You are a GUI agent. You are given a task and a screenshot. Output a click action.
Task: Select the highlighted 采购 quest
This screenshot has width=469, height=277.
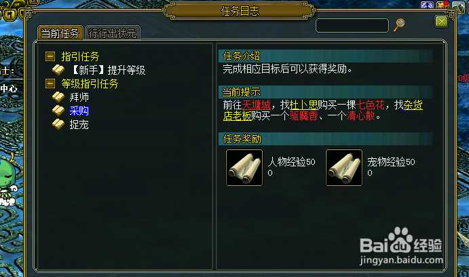click(79, 111)
